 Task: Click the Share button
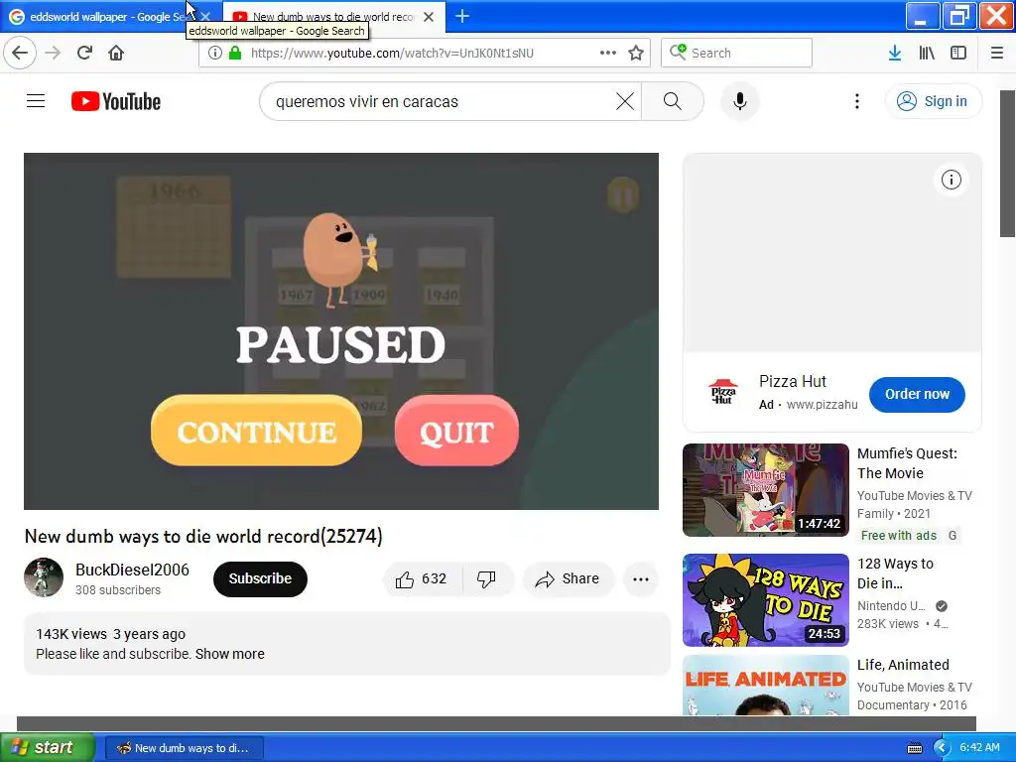pyautogui.click(x=568, y=578)
